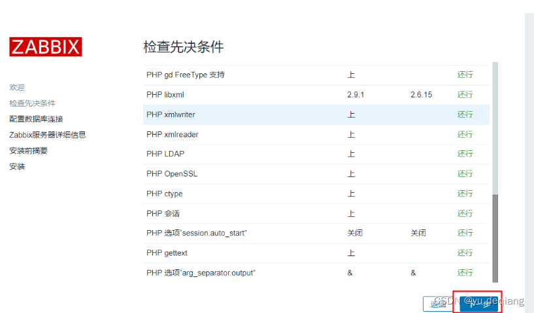The width and height of the screenshot is (534, 313).
Task: Select the PHP OpenSSL row
Action: pos(316,174)
